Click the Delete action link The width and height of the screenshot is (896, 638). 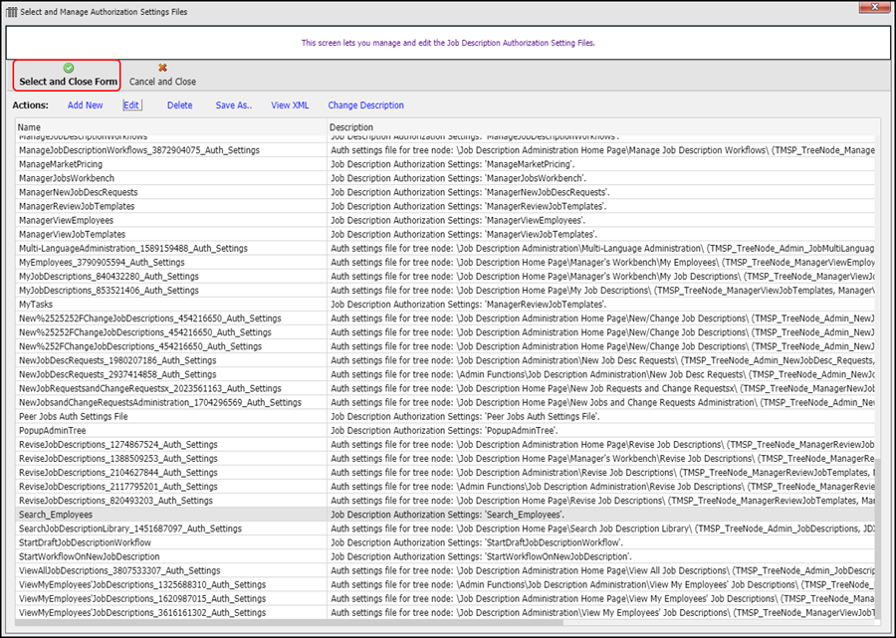[179, 106]
